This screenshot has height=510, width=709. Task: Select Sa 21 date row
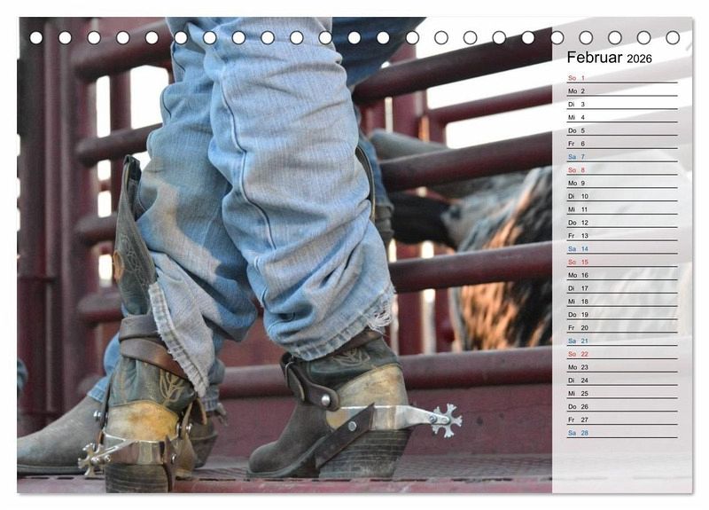click(621, 341)
